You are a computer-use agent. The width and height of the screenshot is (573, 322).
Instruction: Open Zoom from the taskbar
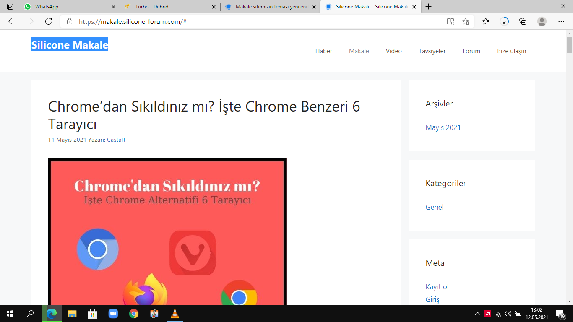point(113,314)
